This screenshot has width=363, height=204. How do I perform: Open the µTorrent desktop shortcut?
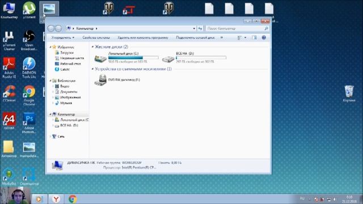tap(29, 10)
